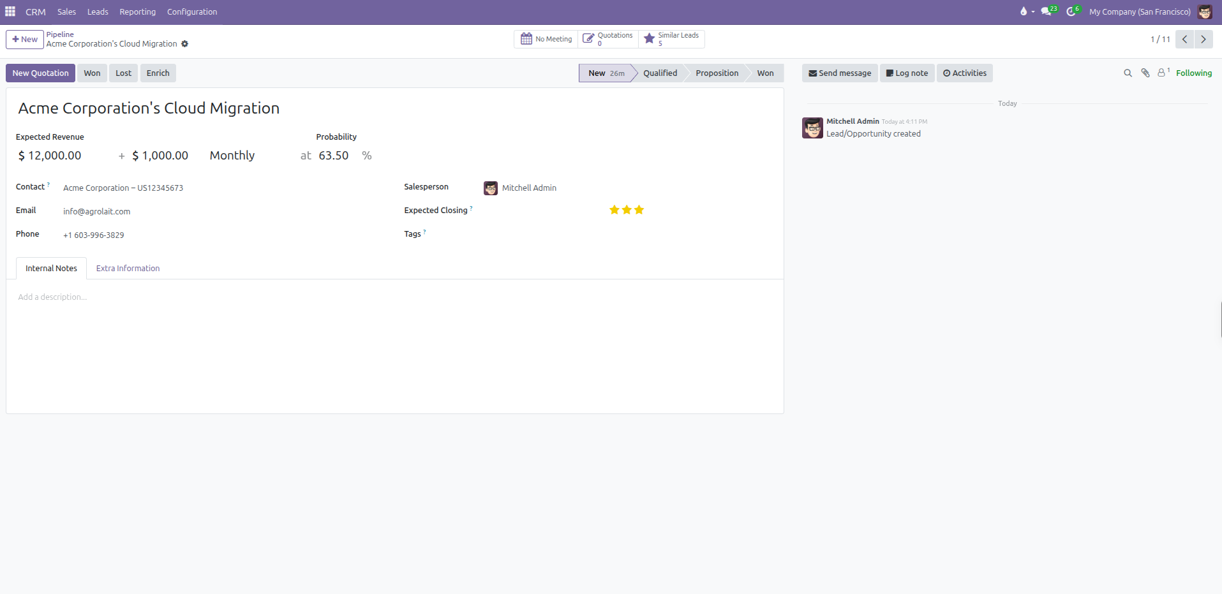The width and height of the screenshot is (1222, 594).
Task: Show followers list icon
Action: point(1163,73)
